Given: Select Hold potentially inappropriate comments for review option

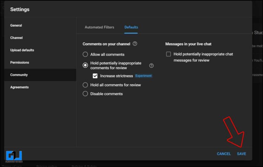Looking at the screenshot, I should [x=85, y=65].
